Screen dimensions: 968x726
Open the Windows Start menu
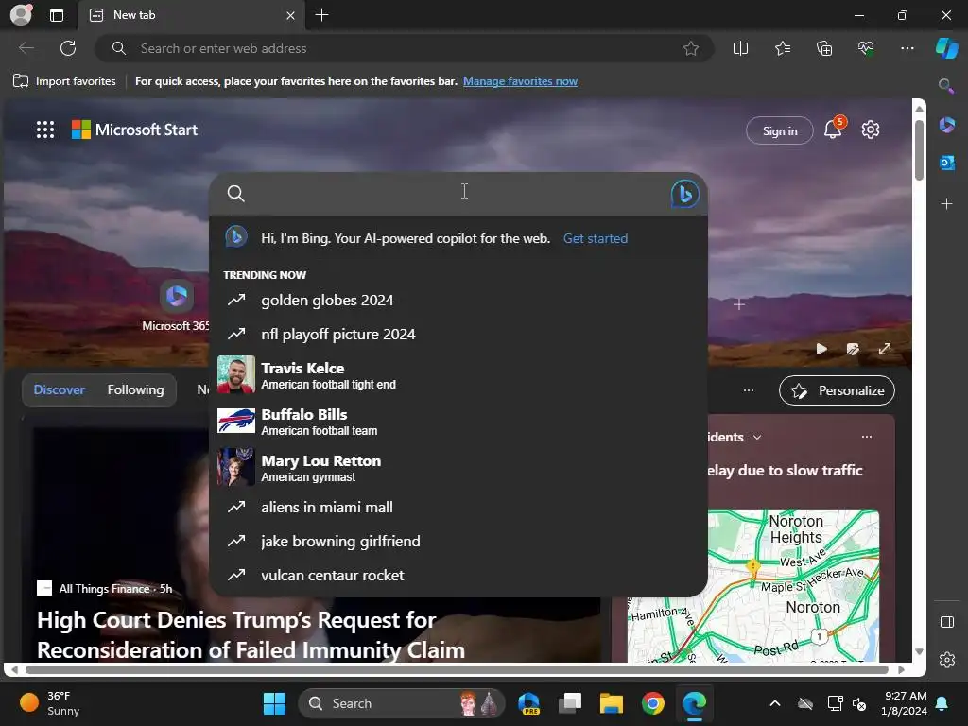click(274, 703)
